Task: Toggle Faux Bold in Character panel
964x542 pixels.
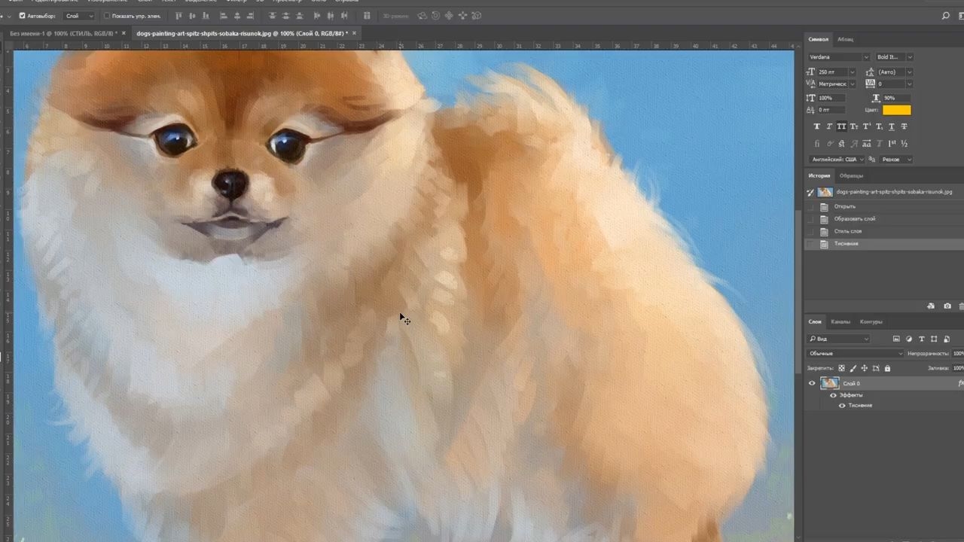Action: coord(816,126)
